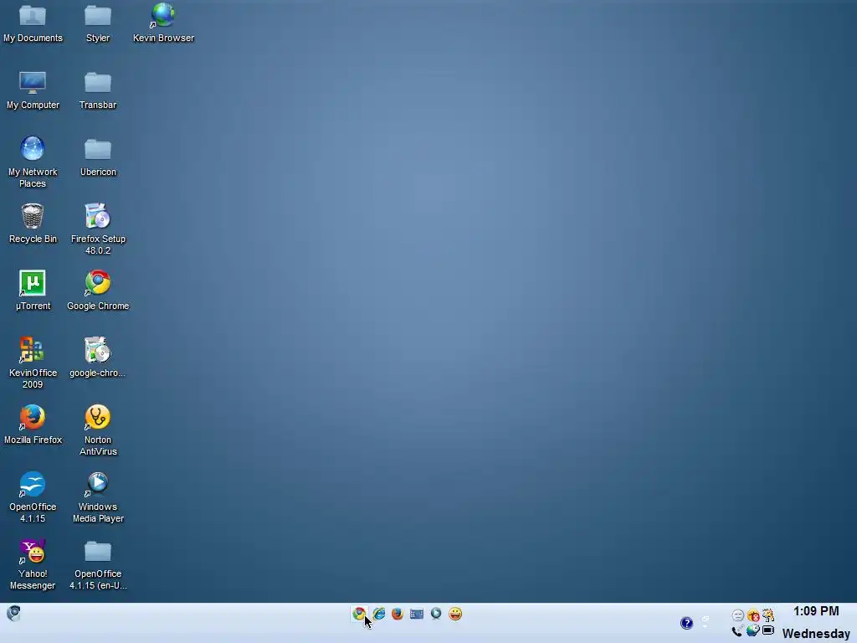Screen dimensions: 857x643
Task: Launch Yahoo Messenger smiley in taskbar dock
Action: [x=455, y=614]
